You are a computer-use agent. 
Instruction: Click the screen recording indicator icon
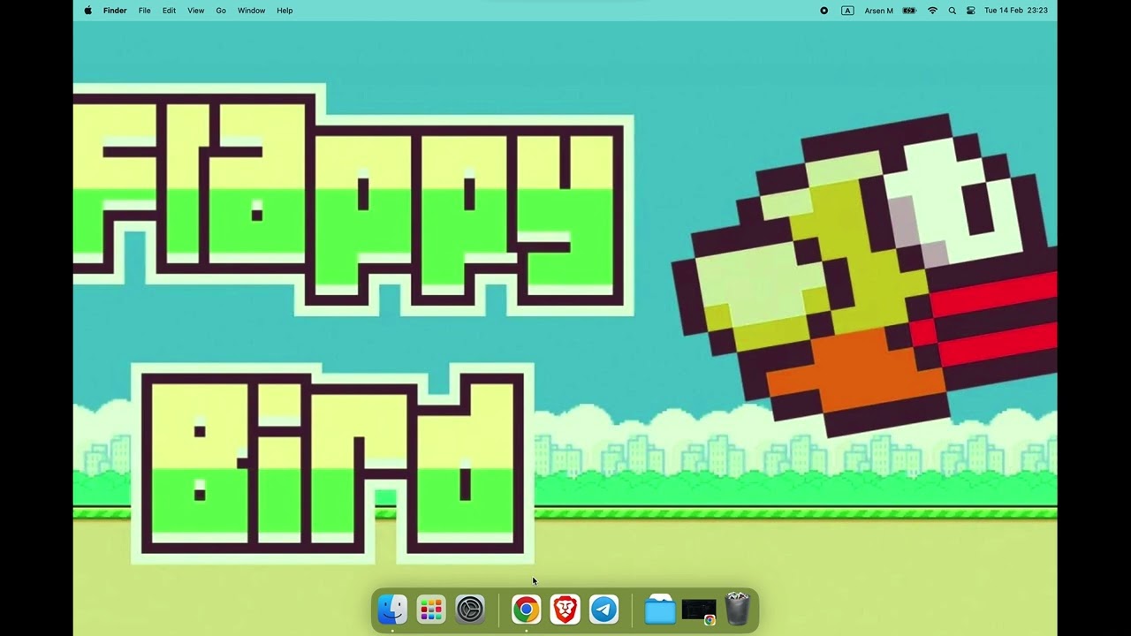pyautogui.click(x=824, y=11)
